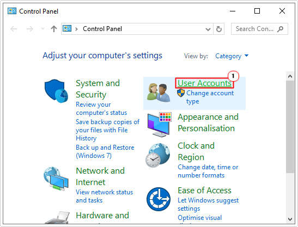Click the breadcrumb chevron before Control Panel
Viewport: 298px width, 227px height.
(x=76, y=29)
